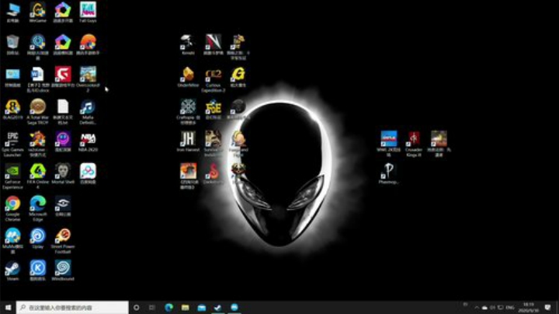Show hidden system tray icons chevron
This screenshot has width=559, height=314.
pos(477,308)
